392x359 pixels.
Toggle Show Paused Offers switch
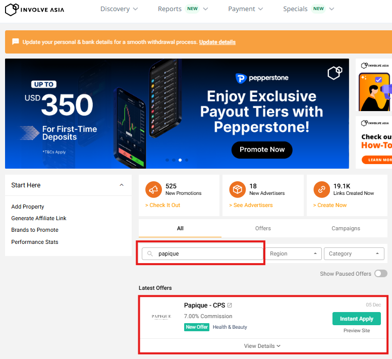380,274
